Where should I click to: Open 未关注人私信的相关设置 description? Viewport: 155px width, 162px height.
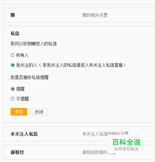pos(105,134)
